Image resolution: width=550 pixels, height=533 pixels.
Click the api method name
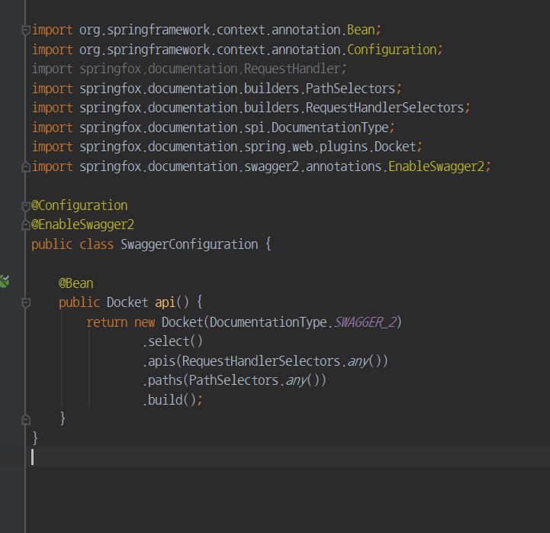point(165,302)
